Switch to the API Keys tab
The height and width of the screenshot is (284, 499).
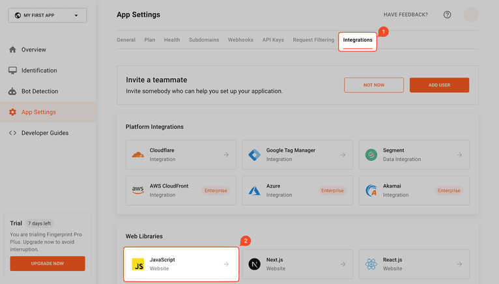click(273, 40)
